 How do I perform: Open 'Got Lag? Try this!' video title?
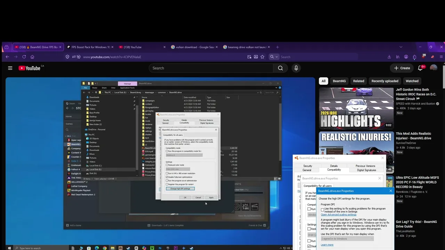[416, 224]
